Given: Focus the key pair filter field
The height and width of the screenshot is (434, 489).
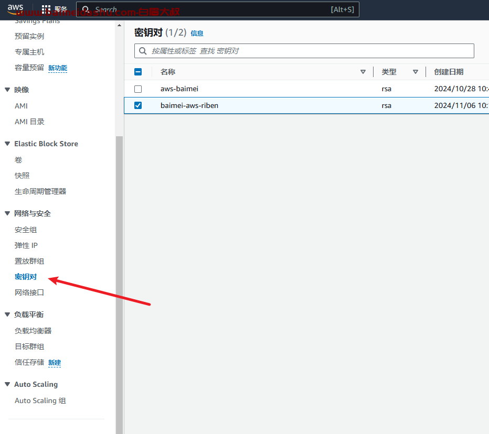Looking at the screenshot, I should pyautogui.click(x=304, y=51).
